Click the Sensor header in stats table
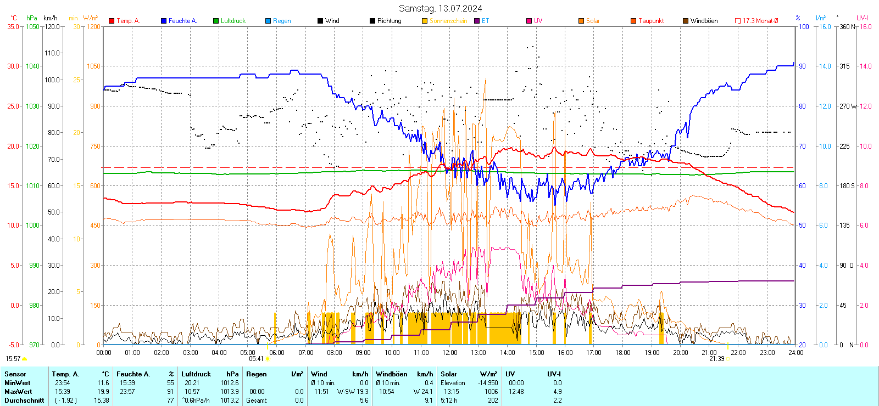Image resolution: width=879 pixels, height=406 pixels. tap(15, 374)
